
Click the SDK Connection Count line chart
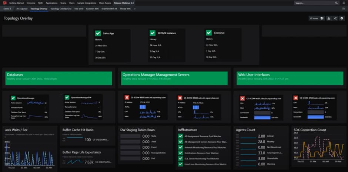tap(318, 146)
